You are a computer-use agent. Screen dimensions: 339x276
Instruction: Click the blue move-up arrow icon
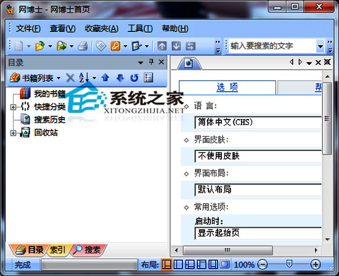[x=105, y=78]
